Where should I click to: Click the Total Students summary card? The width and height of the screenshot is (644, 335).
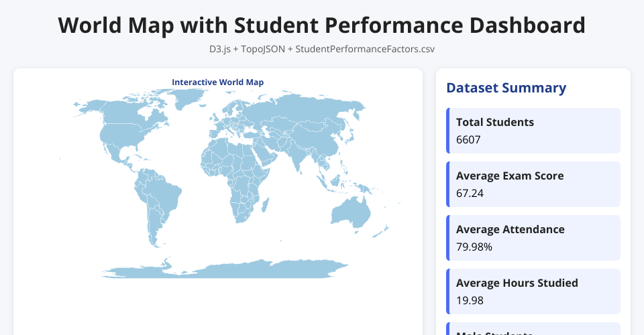pos(533,131)
